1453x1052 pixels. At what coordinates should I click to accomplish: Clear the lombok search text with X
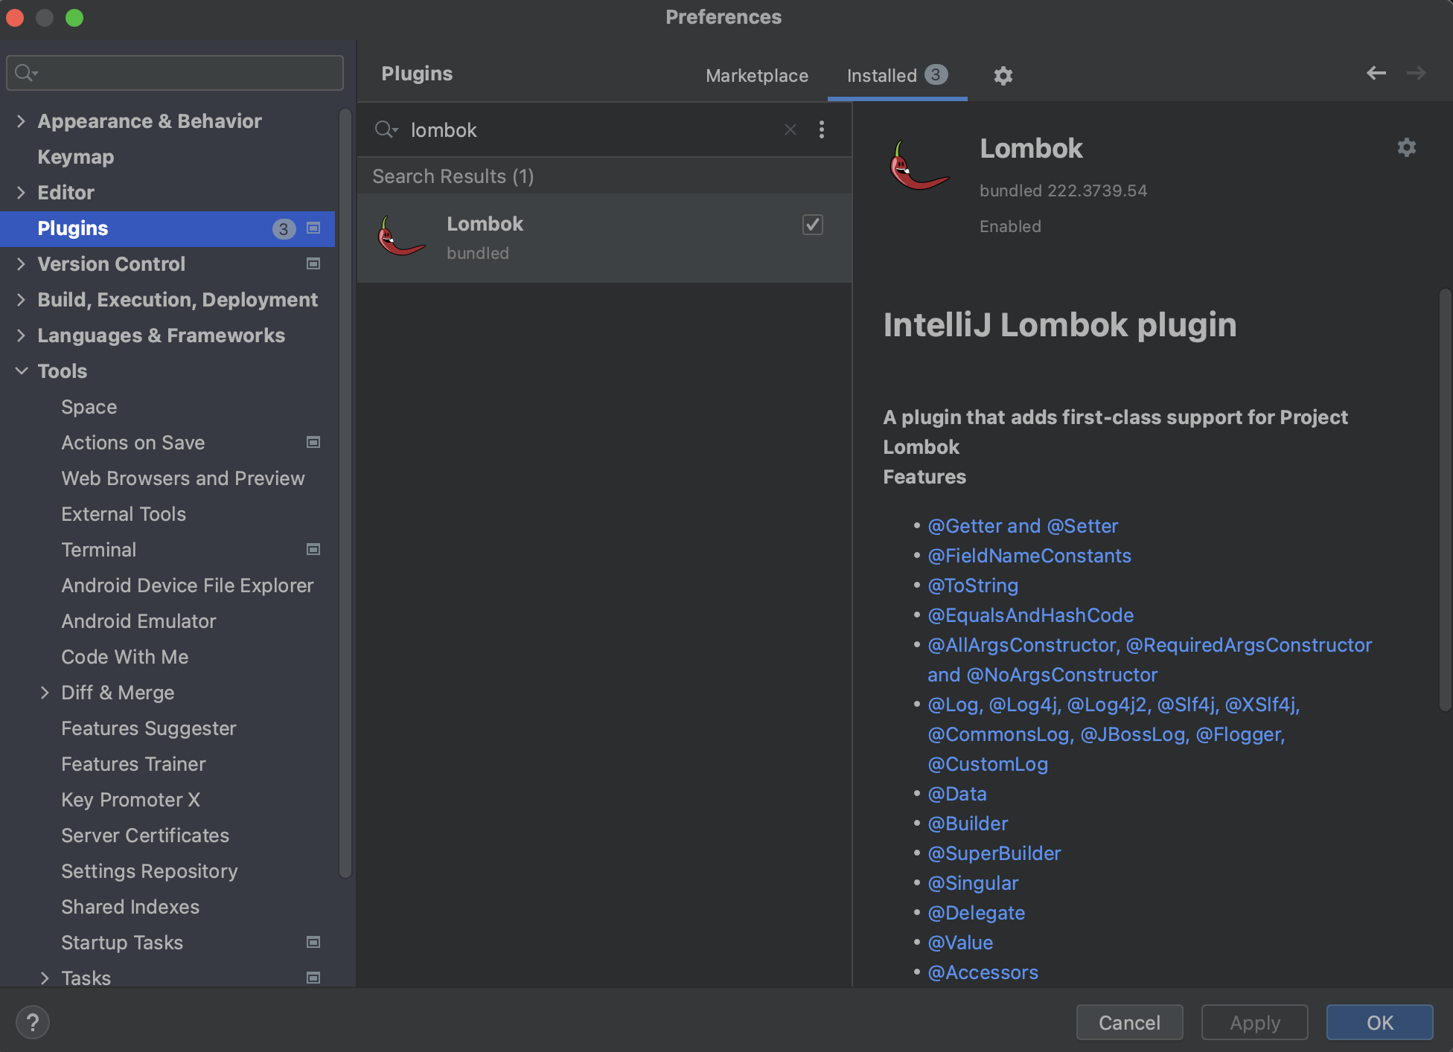pyautogui.click(x=790, y=129)
